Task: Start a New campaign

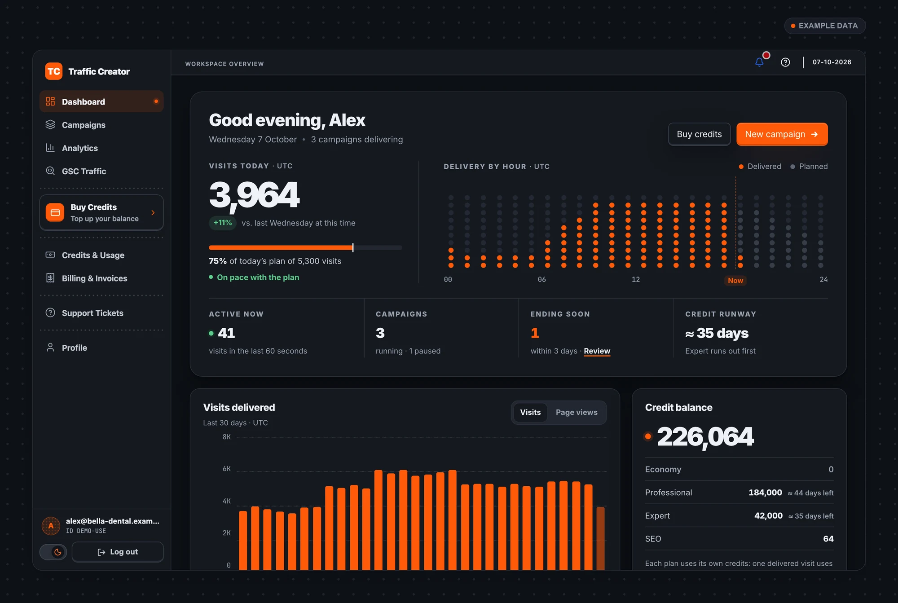Action: [x=782, y=134]
